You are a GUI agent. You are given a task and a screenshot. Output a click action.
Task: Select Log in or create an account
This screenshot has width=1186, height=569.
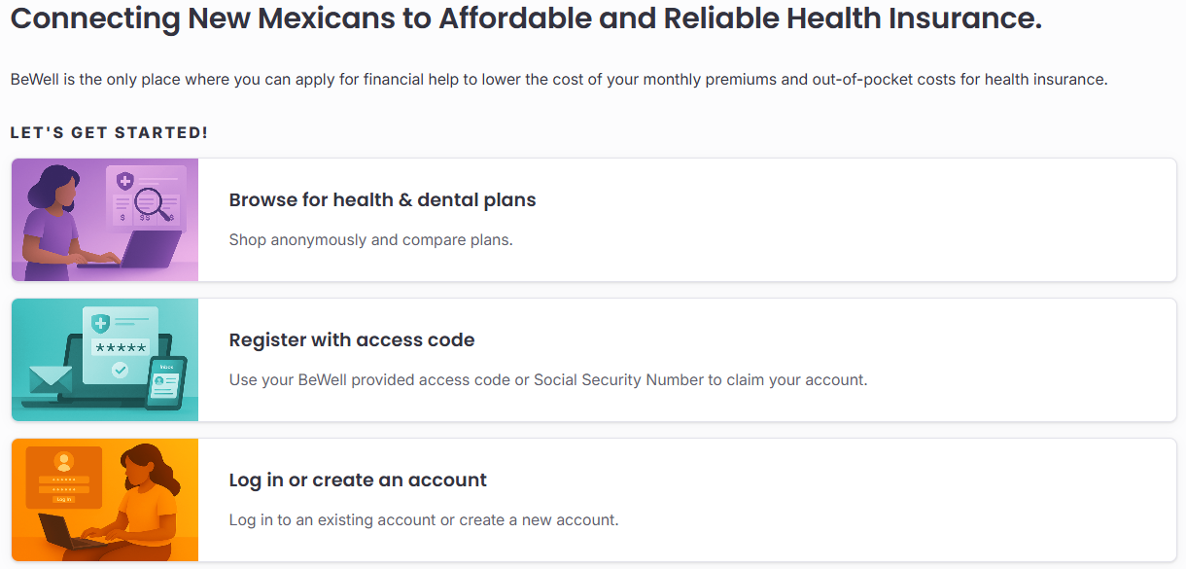pos(358,480)
